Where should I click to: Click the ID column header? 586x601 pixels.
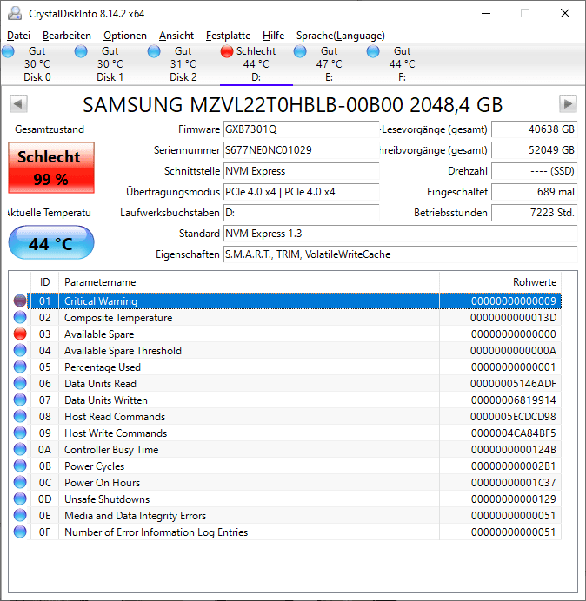[45, 282]
